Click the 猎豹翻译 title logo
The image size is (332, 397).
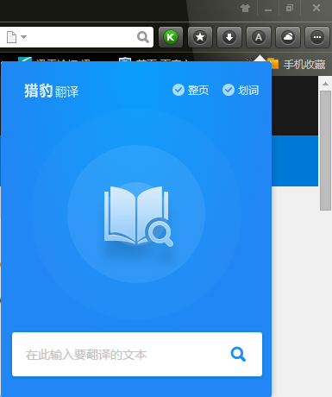pyautogui.click(x=51, y=91)
